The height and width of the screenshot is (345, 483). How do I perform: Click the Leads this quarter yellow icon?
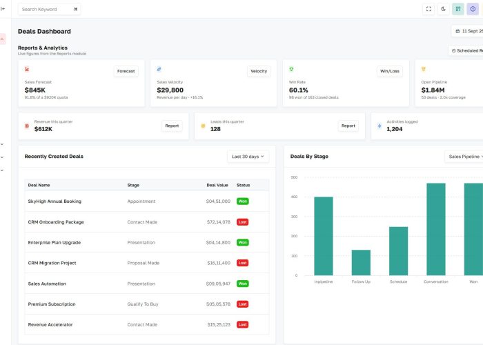[203, 126]
